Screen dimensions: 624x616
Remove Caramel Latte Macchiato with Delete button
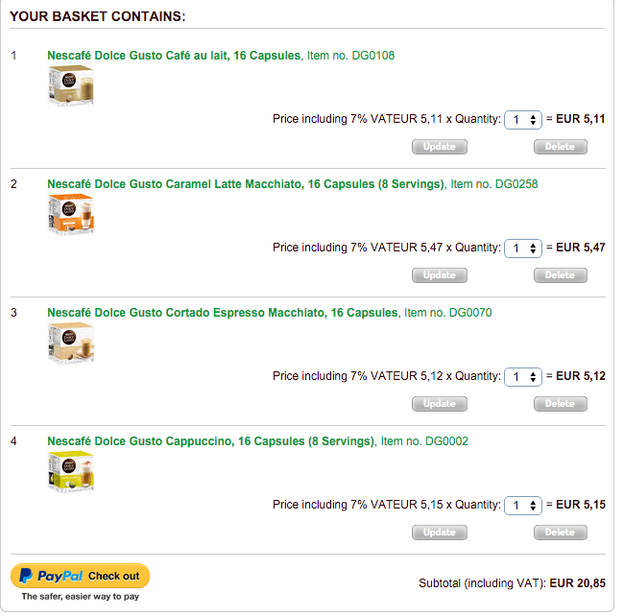560,275
